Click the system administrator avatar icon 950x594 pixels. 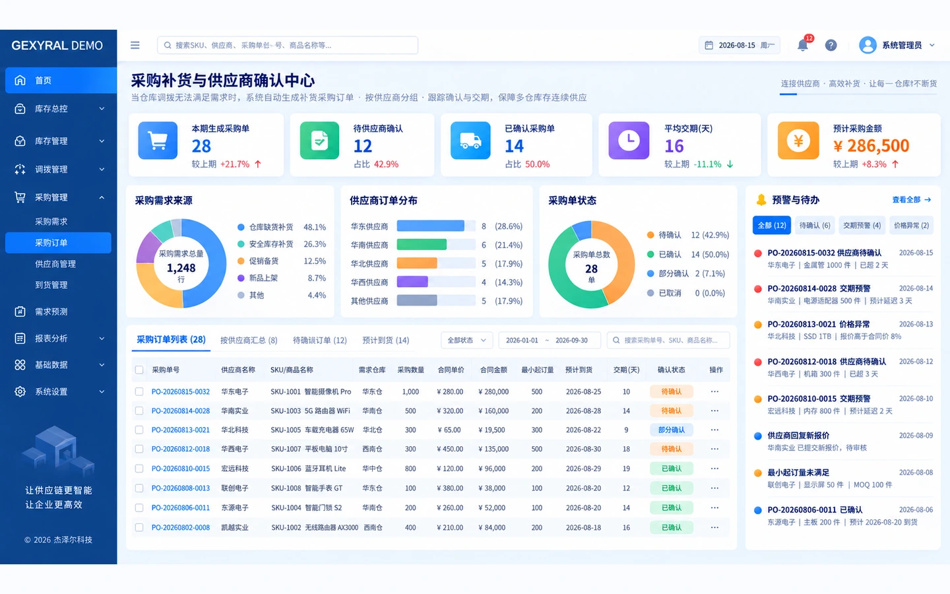(x=868, y=45)
